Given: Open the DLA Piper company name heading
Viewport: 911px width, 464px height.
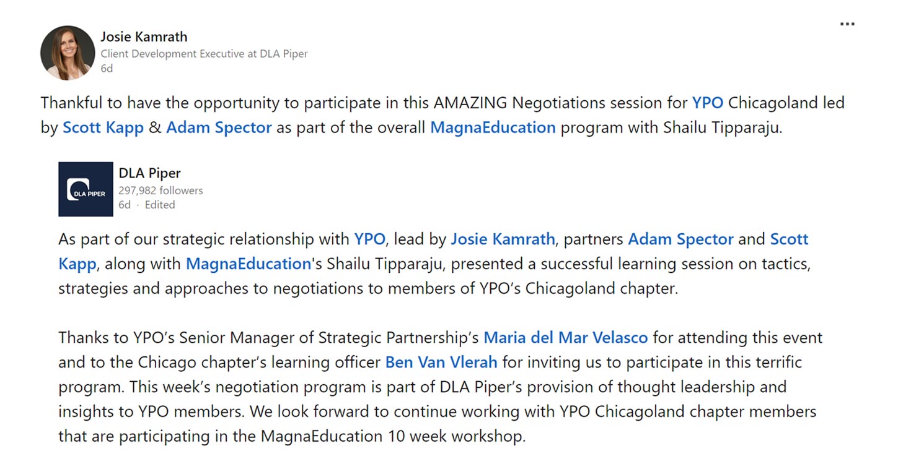Looking at the screenshot, I should (x=150, y=173).
